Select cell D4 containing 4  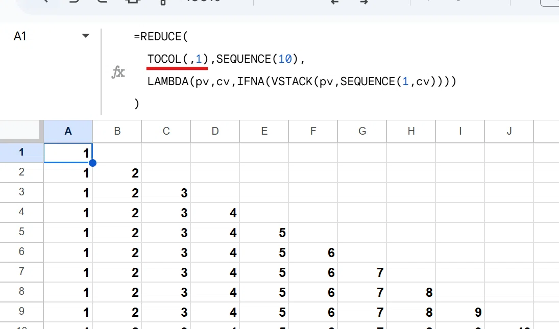215,213
